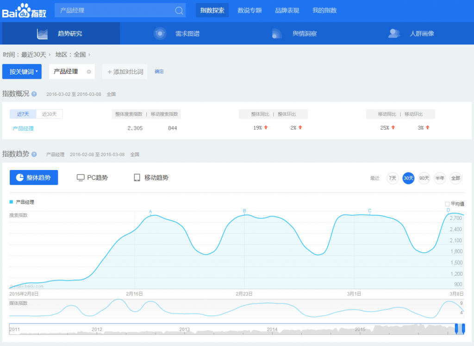Open the 按关键词 dropdown
Screen dimensions: 474x346
click(x=22, y=71)
